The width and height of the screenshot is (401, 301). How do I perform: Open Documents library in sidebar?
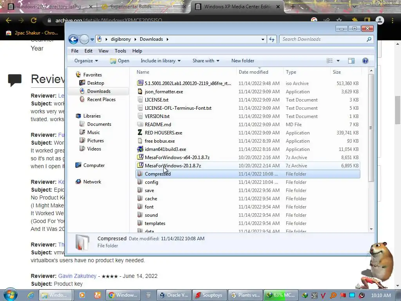pyautogui.click(x=99, y=124)
